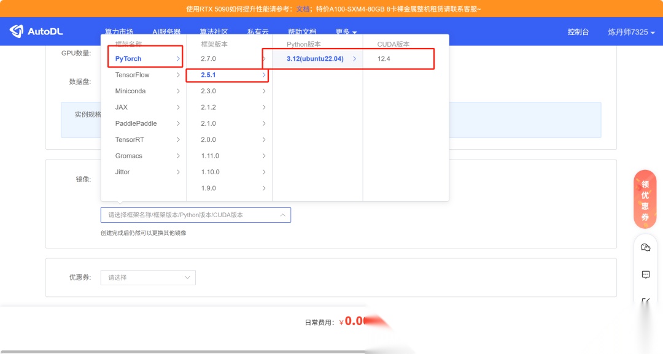Open 帮助文档 nav item
The image size is (663, 354).
(x=302, y=32)
